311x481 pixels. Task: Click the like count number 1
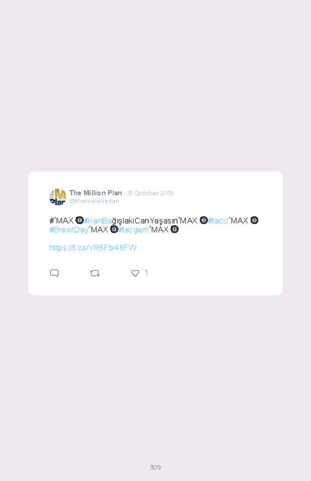[147, 273]
